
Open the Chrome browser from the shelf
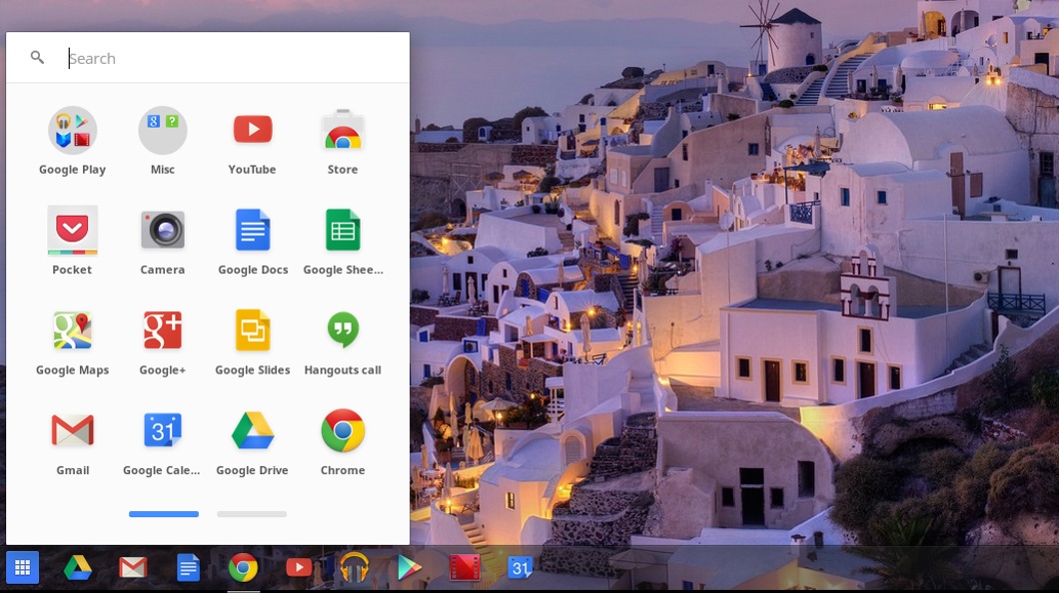[x=243, y=567]
